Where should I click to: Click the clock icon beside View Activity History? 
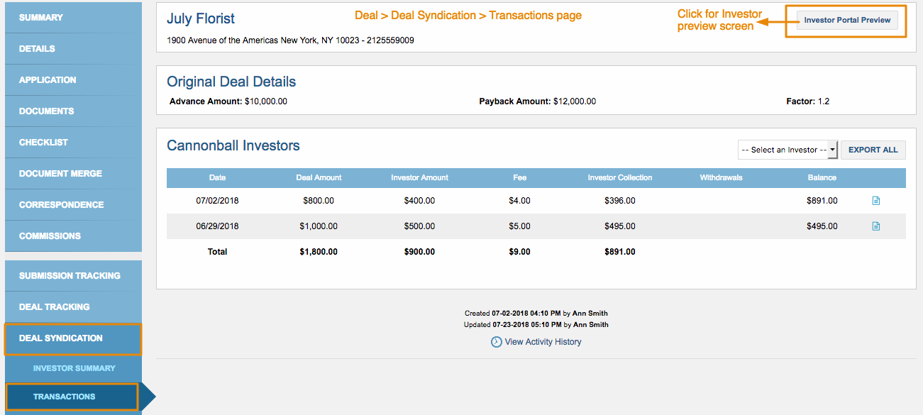[x=496, y=342]
